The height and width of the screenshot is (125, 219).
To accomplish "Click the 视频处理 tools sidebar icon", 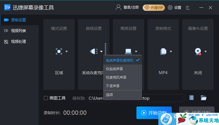I will 6,42.
